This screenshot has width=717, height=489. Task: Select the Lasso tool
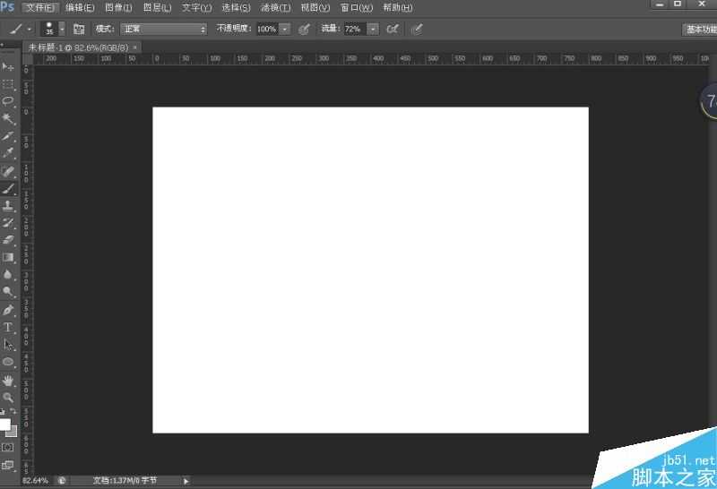[8, 101]
